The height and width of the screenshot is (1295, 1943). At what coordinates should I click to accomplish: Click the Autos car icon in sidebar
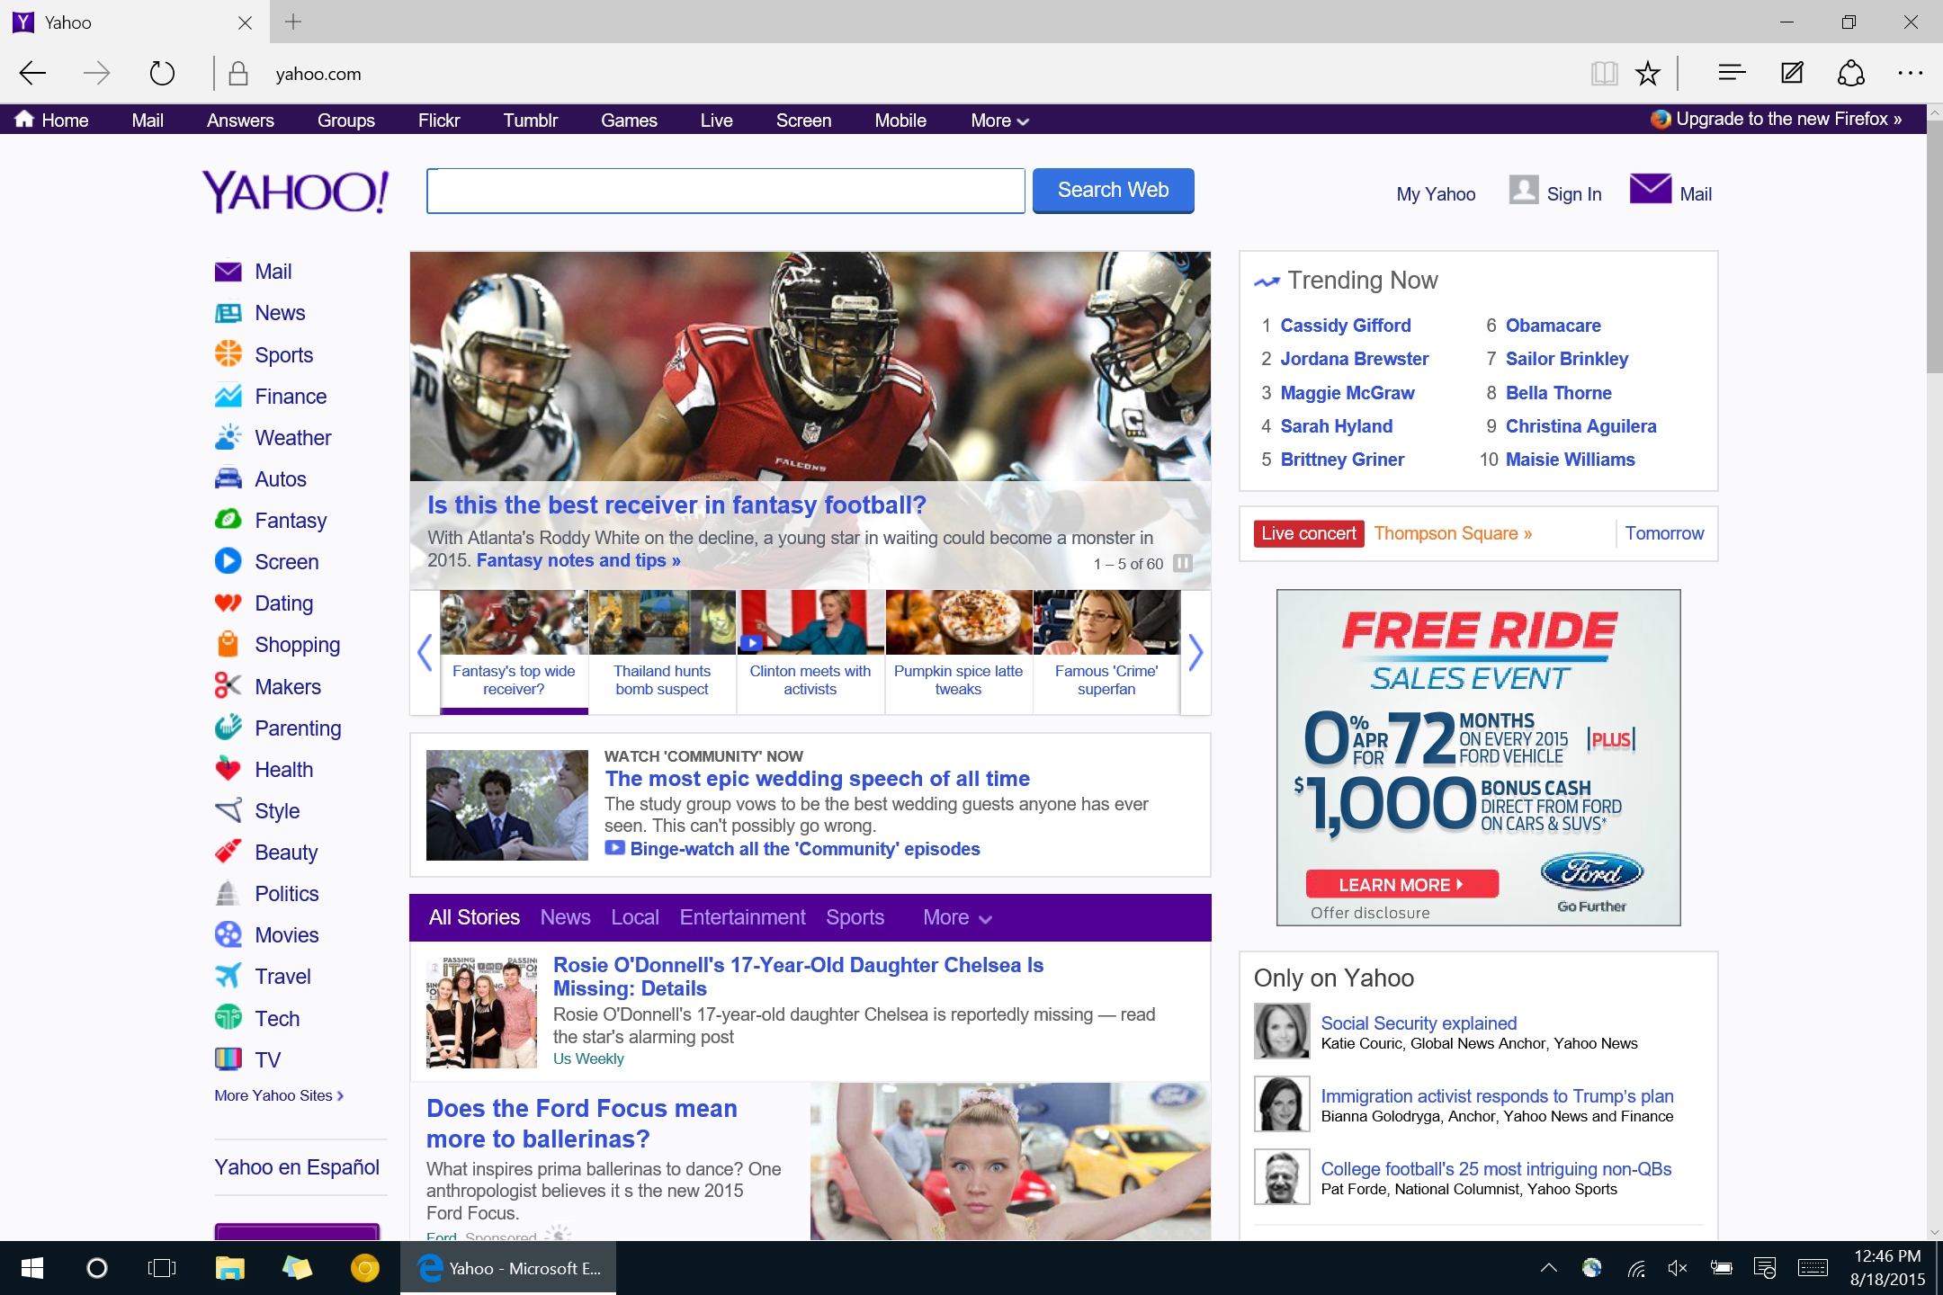(228, 478)
